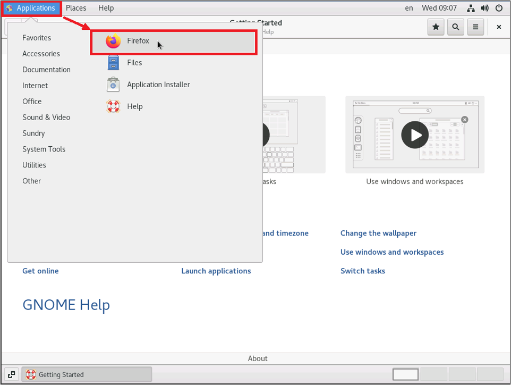Select the Internet category

[x=35, y=86]
